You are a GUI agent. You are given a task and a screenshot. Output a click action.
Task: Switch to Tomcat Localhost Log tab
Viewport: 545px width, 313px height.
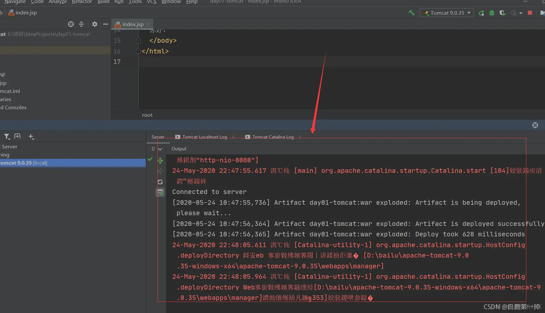tap(205, 137)
